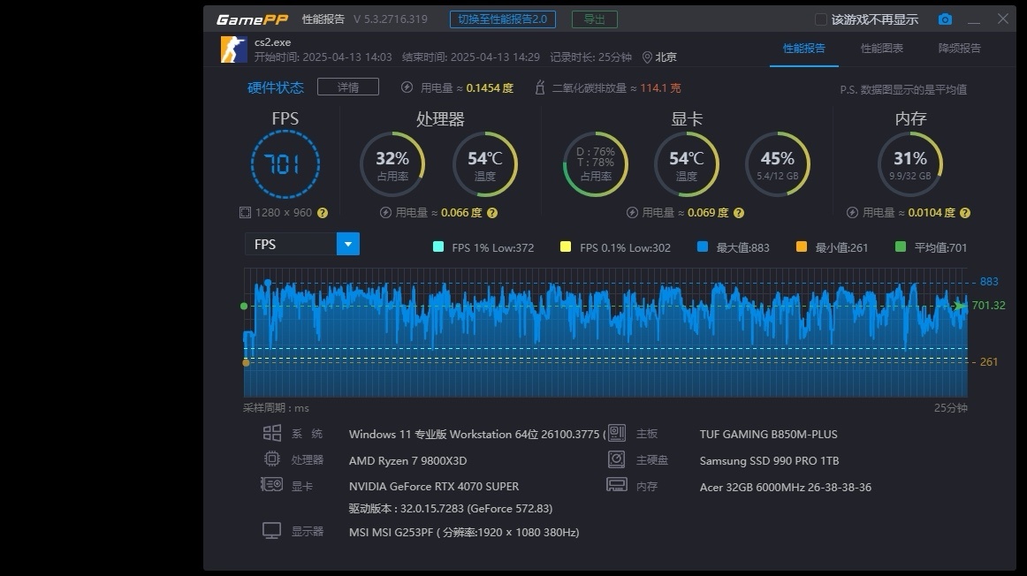Viewport: 1027px width, 576px height.
Task: Click the orange minimum marker on chart left
Action: click(x=246, y=362)
